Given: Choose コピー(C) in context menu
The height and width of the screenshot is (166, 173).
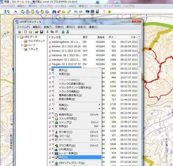Looking at the screenshot, I should pos(78,136).
